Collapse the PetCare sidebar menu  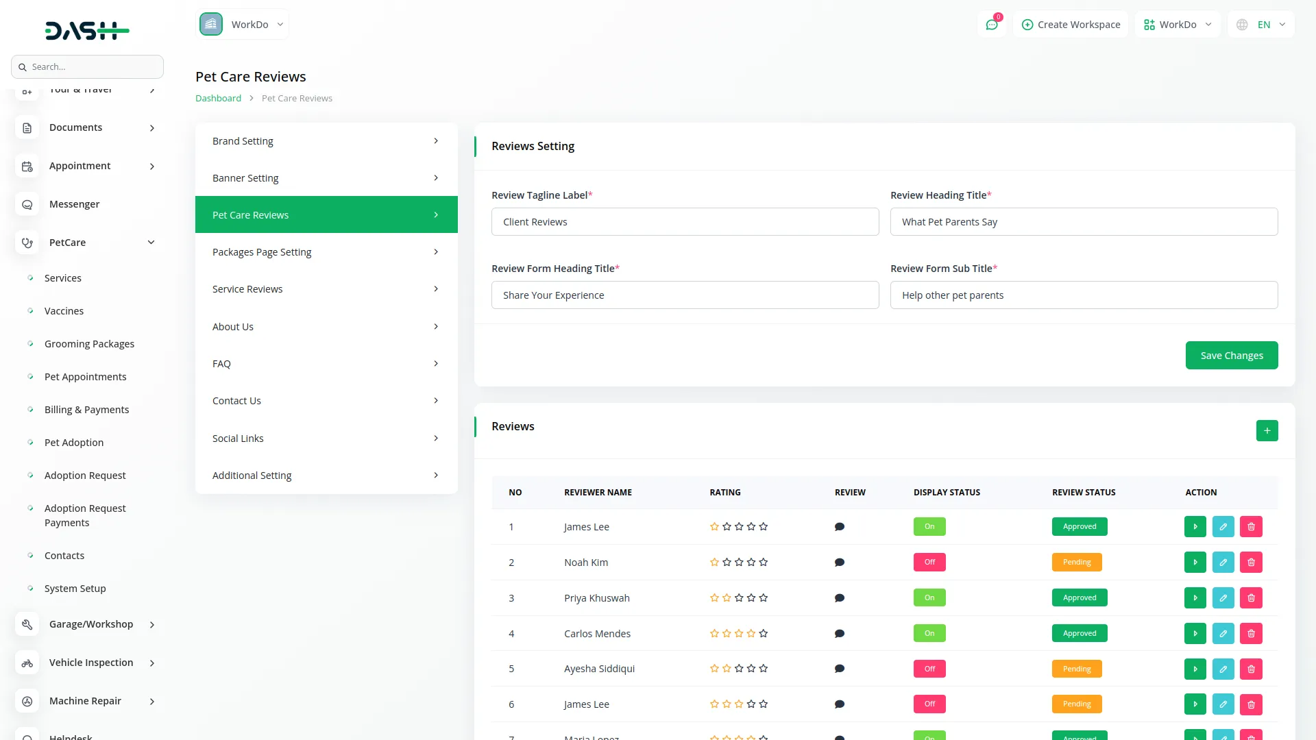click(151, 243)
